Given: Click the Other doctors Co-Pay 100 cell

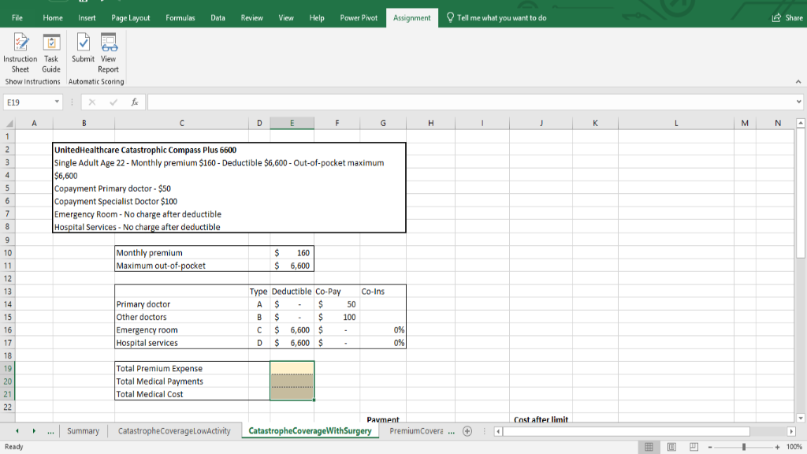Looking at the screenshot, I should 337,317.
